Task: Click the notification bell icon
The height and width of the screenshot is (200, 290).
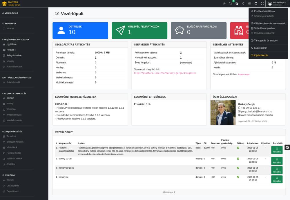Action: (243, 3)
